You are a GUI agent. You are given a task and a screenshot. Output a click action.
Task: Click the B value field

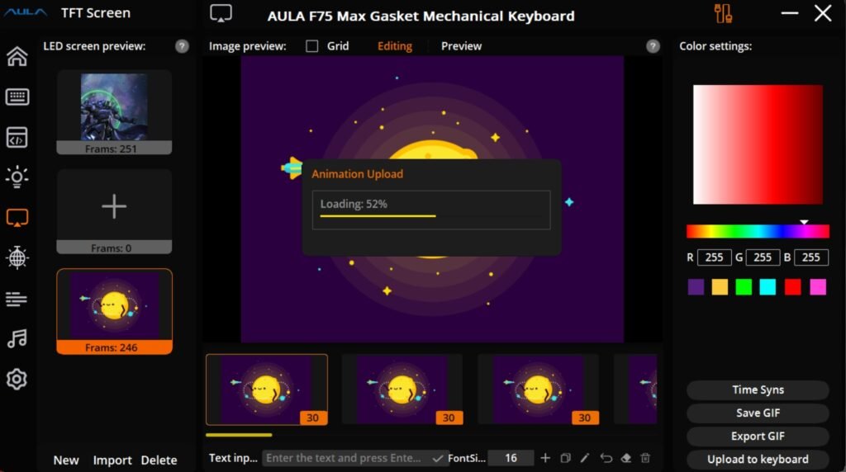pos(811,257)
